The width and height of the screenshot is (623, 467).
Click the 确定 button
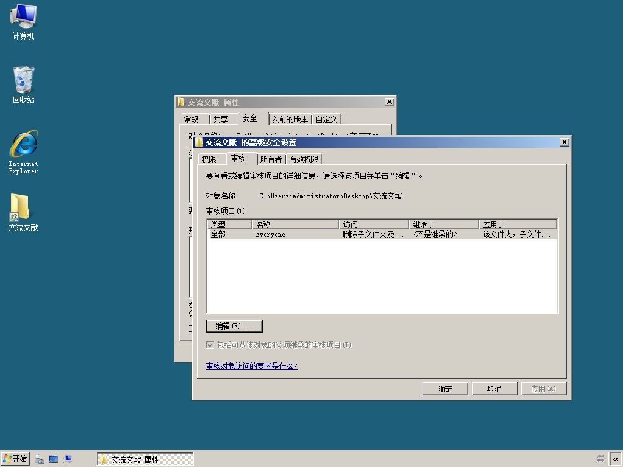(445, 389)
